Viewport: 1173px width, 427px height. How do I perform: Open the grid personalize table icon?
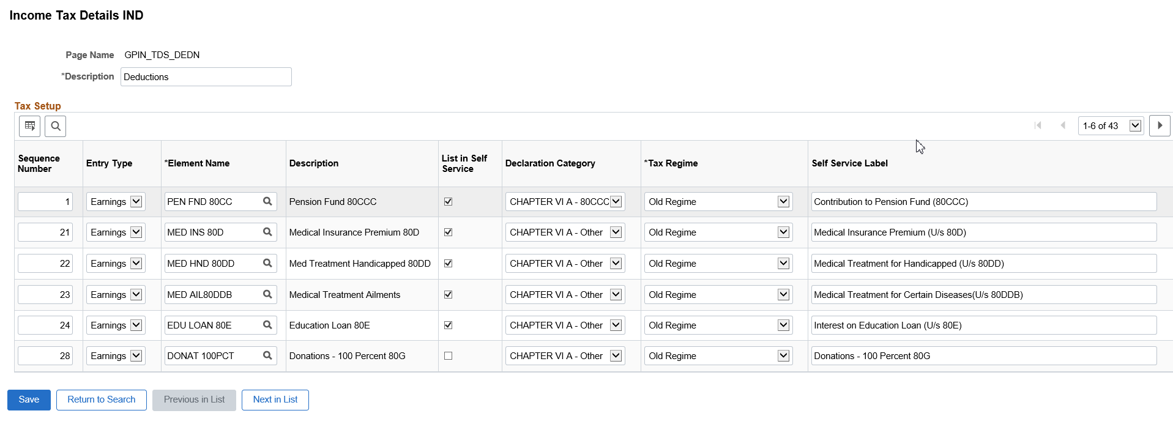click(29, 126)
